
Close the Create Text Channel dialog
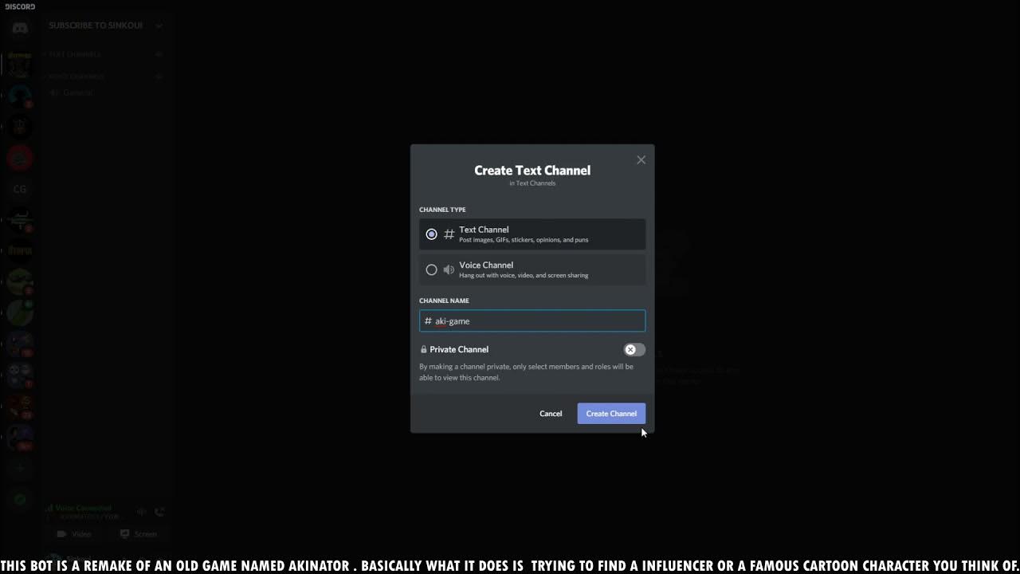(641, 160)
